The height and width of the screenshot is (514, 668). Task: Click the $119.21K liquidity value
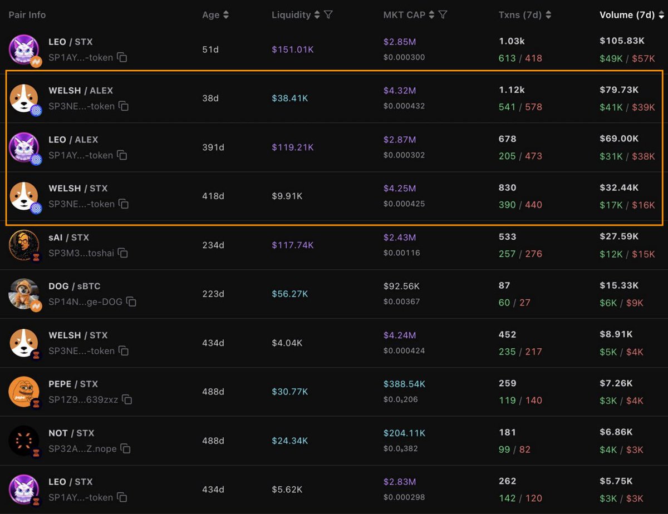(293, 147)
